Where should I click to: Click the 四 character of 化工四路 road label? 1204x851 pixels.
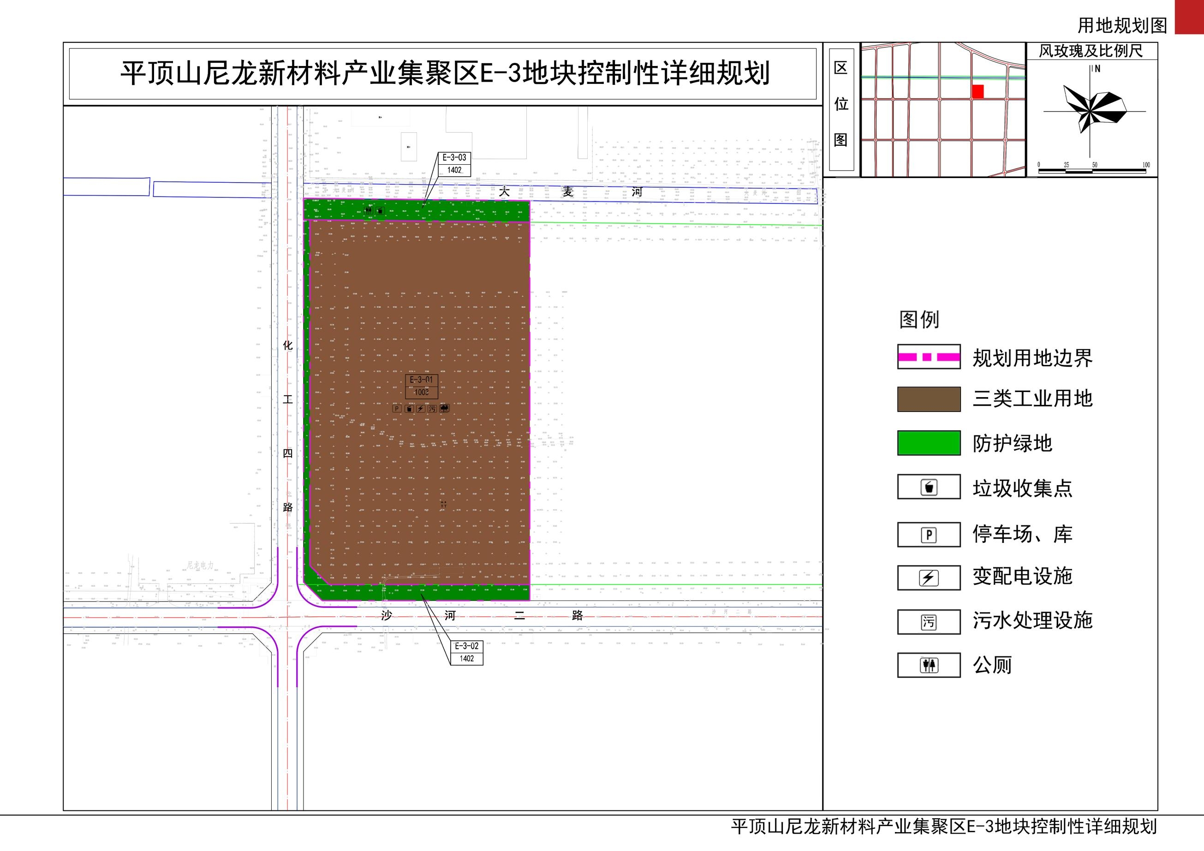pyautogui.click(x=288, y=453)
